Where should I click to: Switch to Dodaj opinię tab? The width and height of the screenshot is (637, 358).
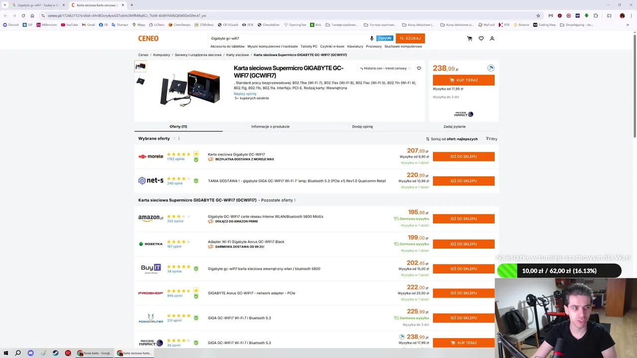pyautogui.click(x=362, y=126)
